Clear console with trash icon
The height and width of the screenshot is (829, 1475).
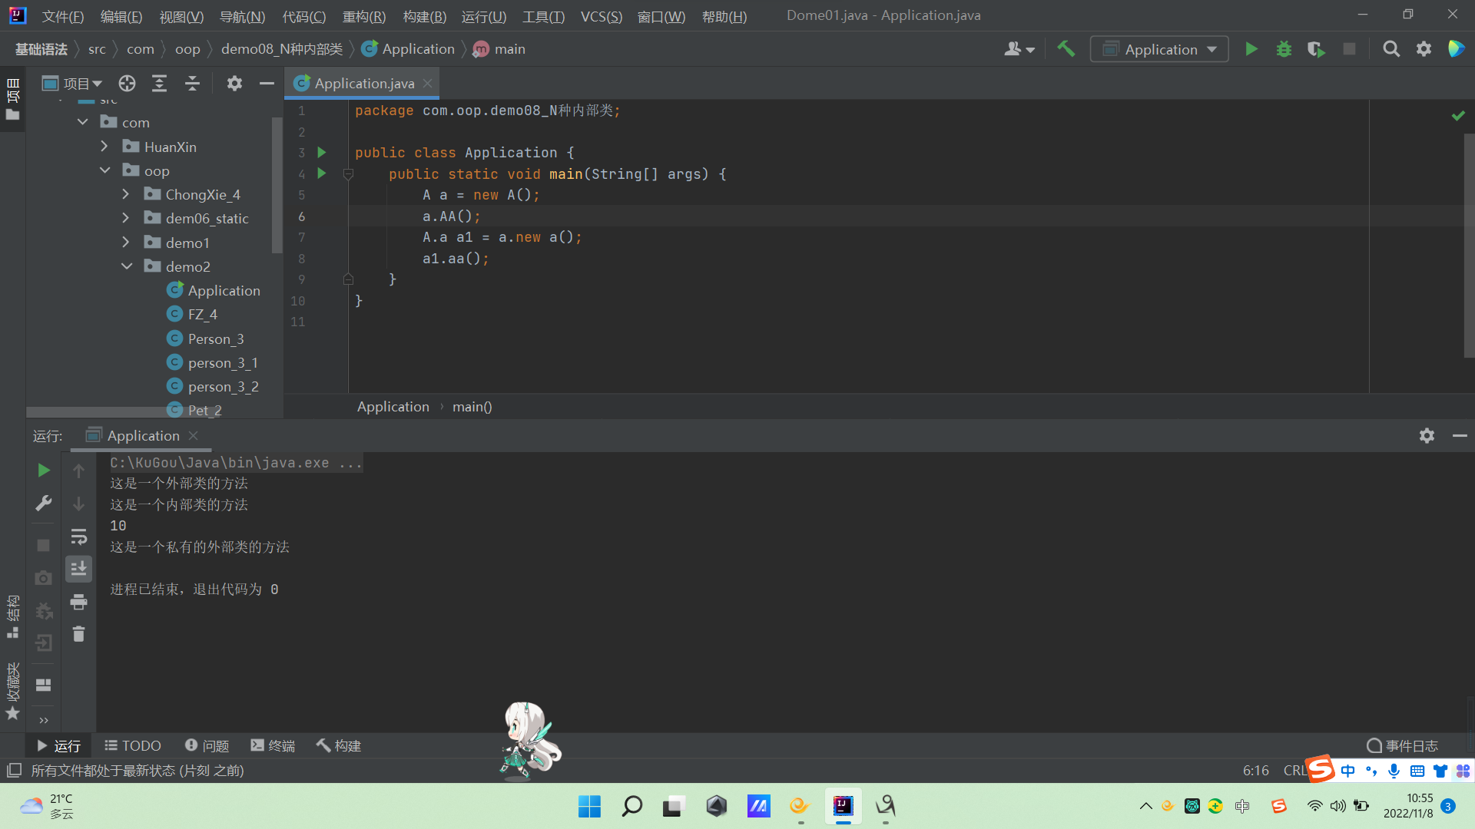click(x=78, y=634)
